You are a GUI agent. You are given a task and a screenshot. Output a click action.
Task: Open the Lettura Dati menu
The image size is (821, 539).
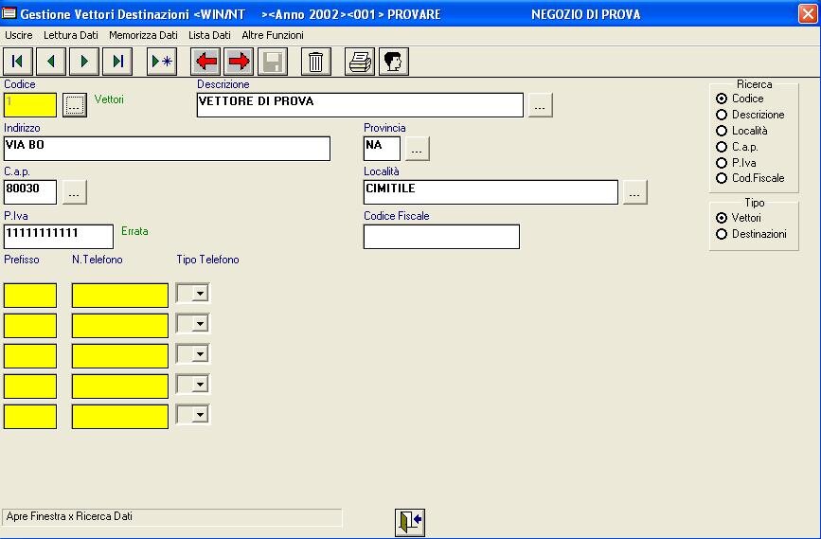point(70,35)
